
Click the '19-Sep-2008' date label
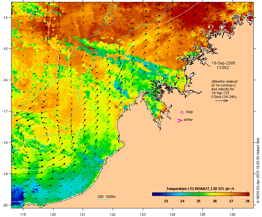point(223,63)
